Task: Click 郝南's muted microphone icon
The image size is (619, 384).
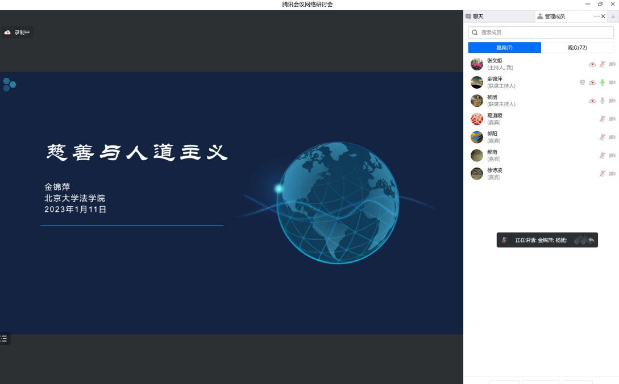Action: pyautogui.click(x=602, y=155)
